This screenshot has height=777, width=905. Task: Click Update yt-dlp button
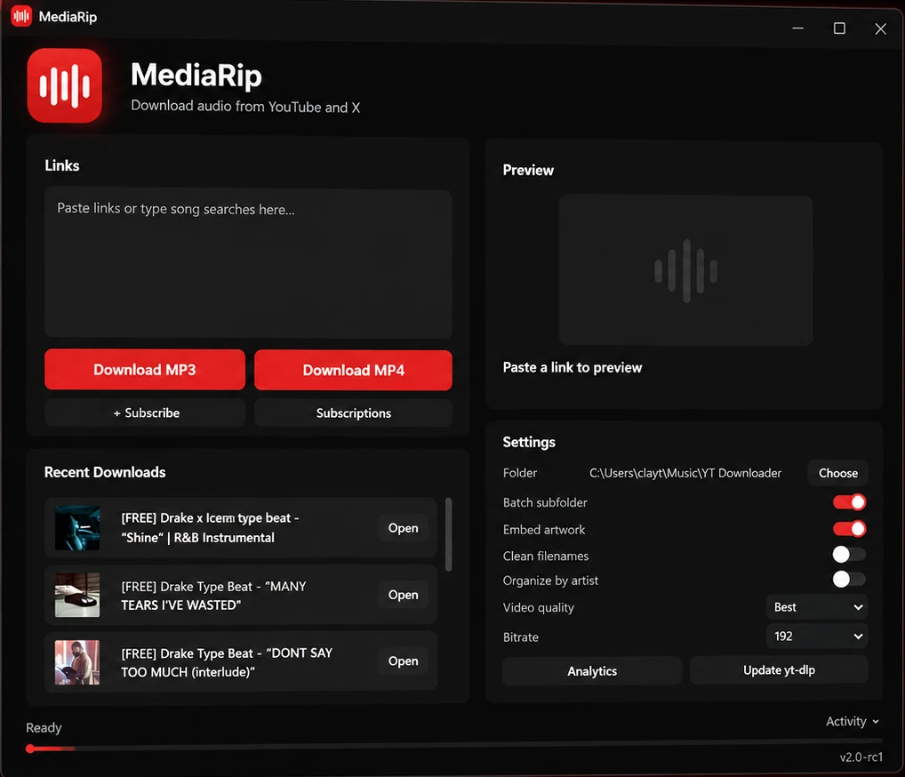[779, 669]
